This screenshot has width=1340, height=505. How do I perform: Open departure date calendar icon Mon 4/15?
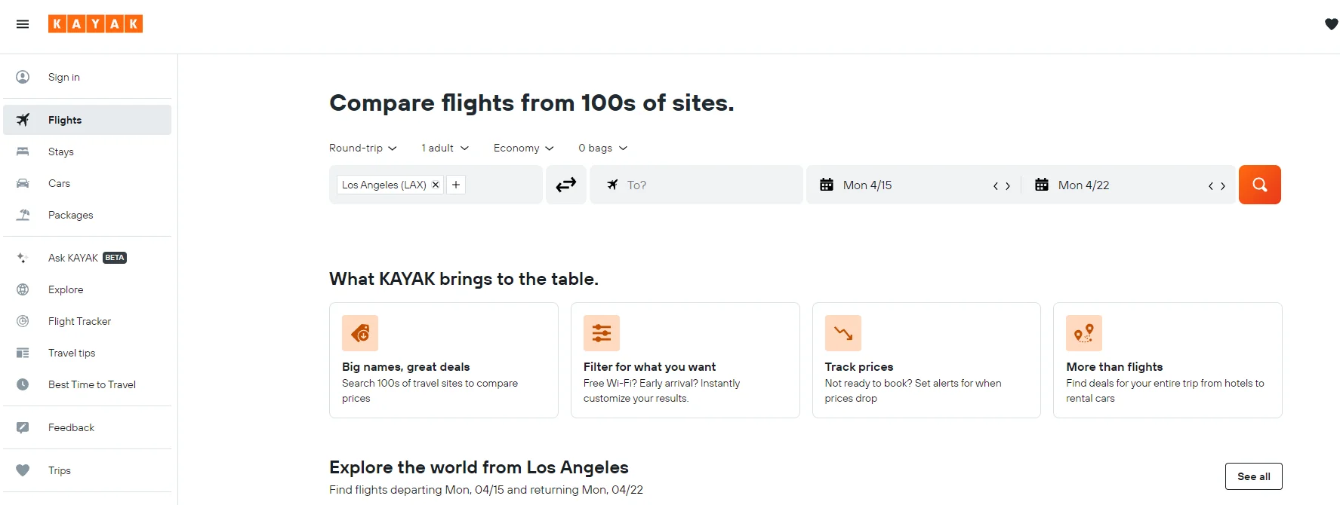827,185
